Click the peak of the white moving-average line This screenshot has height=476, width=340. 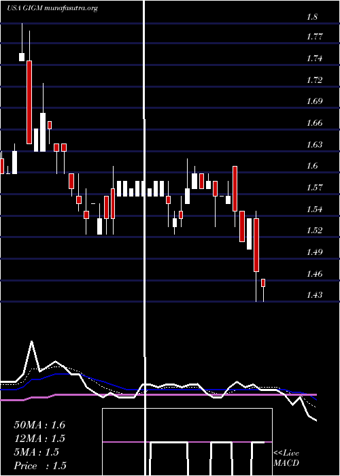(31, 341)
